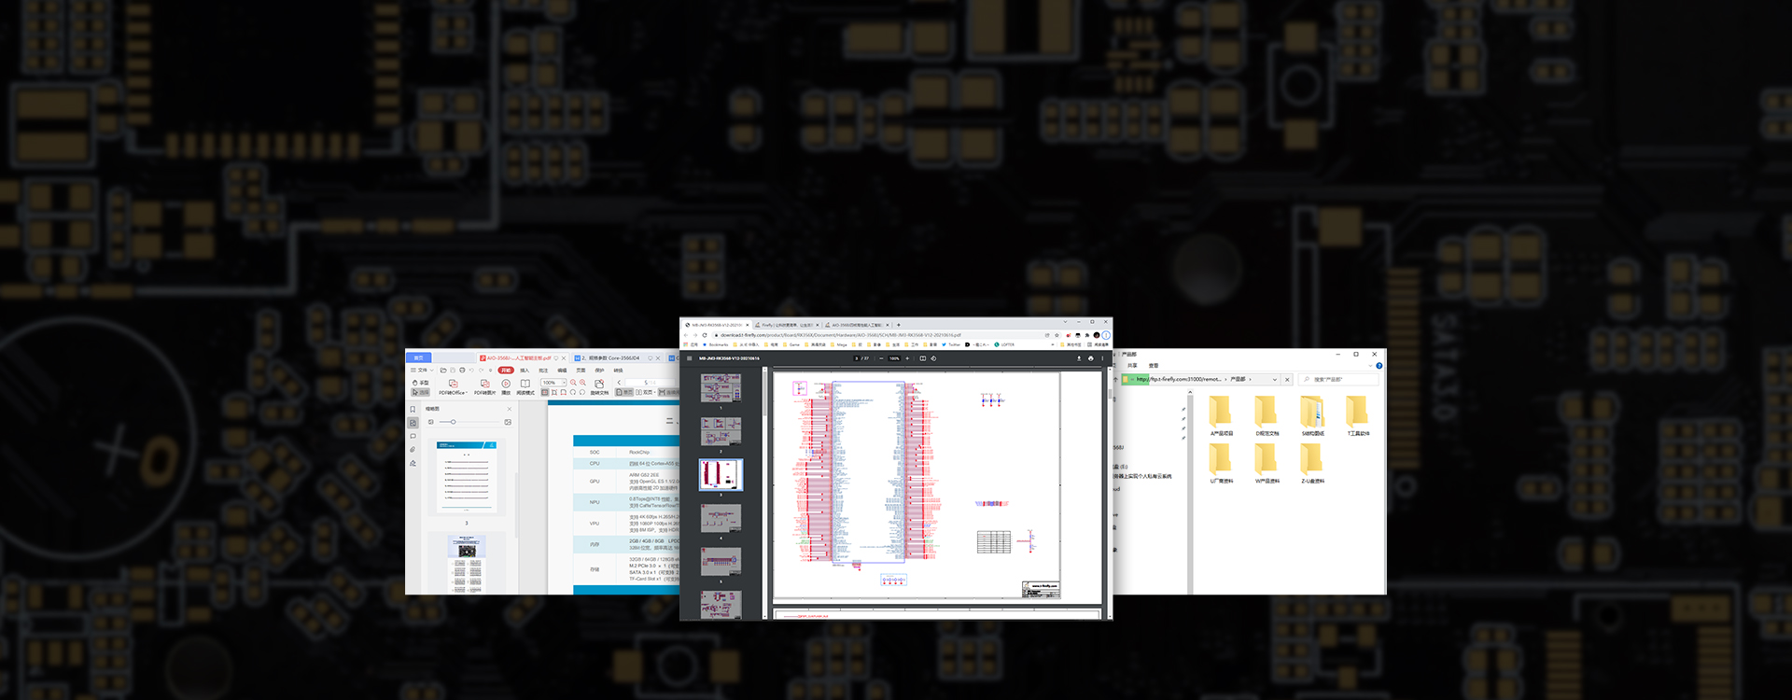Image resolution: width=1792 pixels, height=700 pixels.
Task: Click the PDF viewer download icon
Action: click(1079, 358)
